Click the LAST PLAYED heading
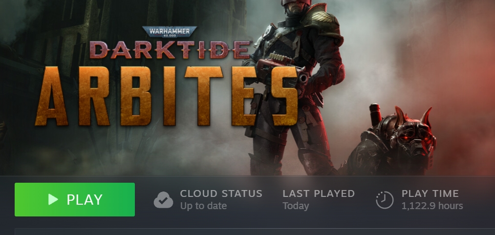 coord(319,193)
